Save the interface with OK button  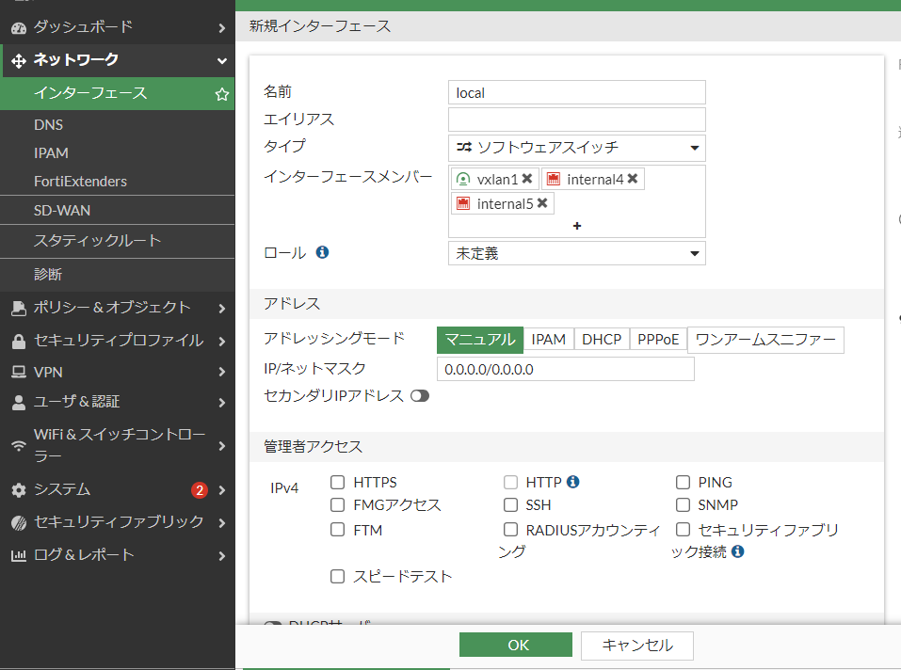pos(515,645)
